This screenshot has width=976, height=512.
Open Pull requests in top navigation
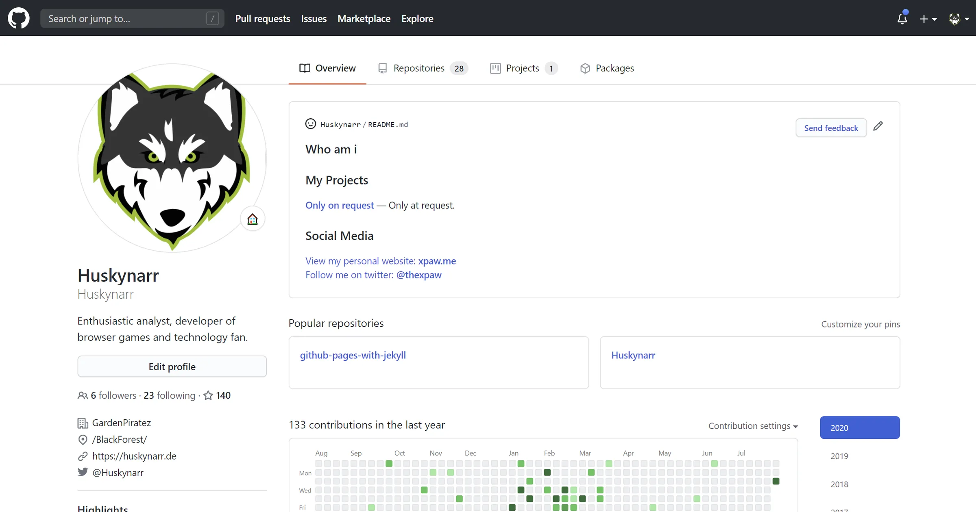pos(263,19)
